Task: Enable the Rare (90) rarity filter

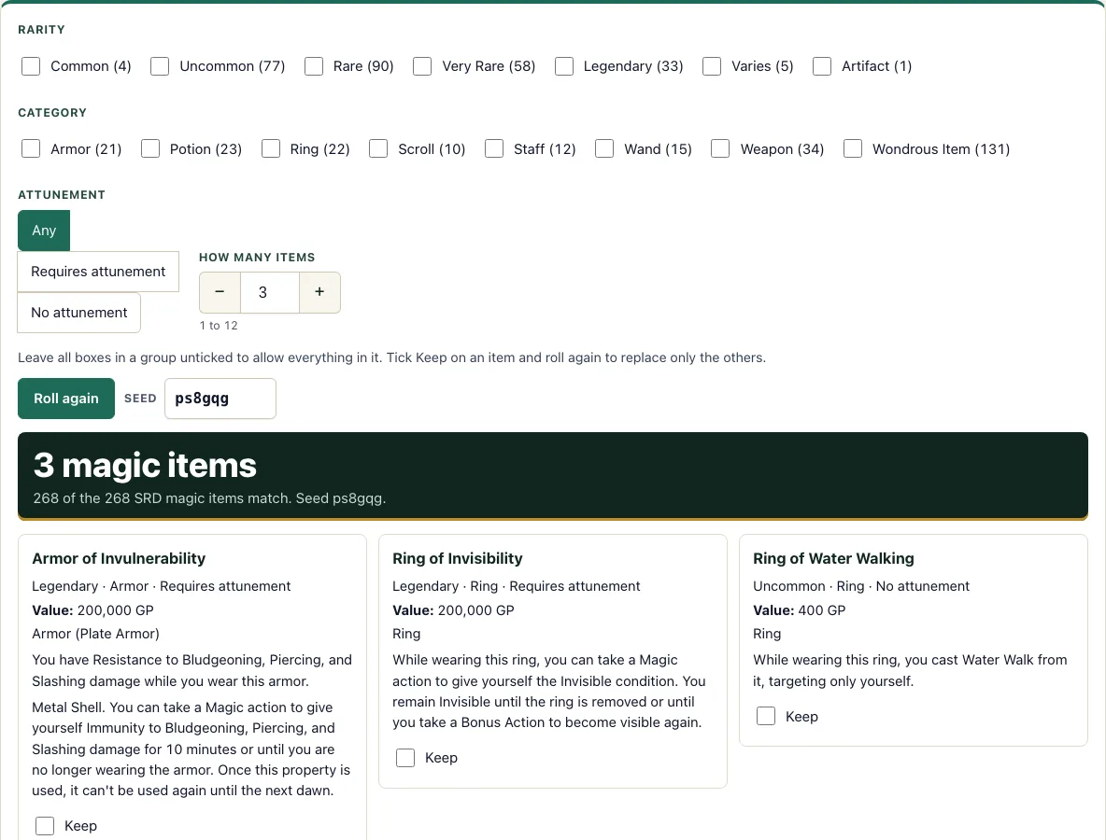Action: click(x=314, y=66)
